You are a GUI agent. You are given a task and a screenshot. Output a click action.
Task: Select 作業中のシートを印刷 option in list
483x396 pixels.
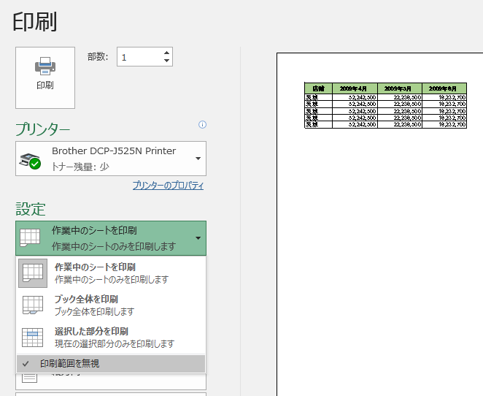click(x=111, y=273)
